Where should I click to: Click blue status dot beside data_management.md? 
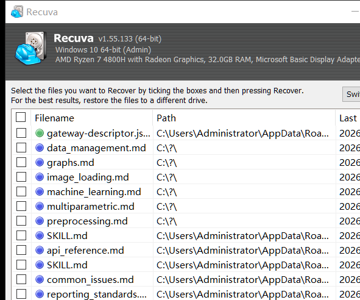click(40, 148)
